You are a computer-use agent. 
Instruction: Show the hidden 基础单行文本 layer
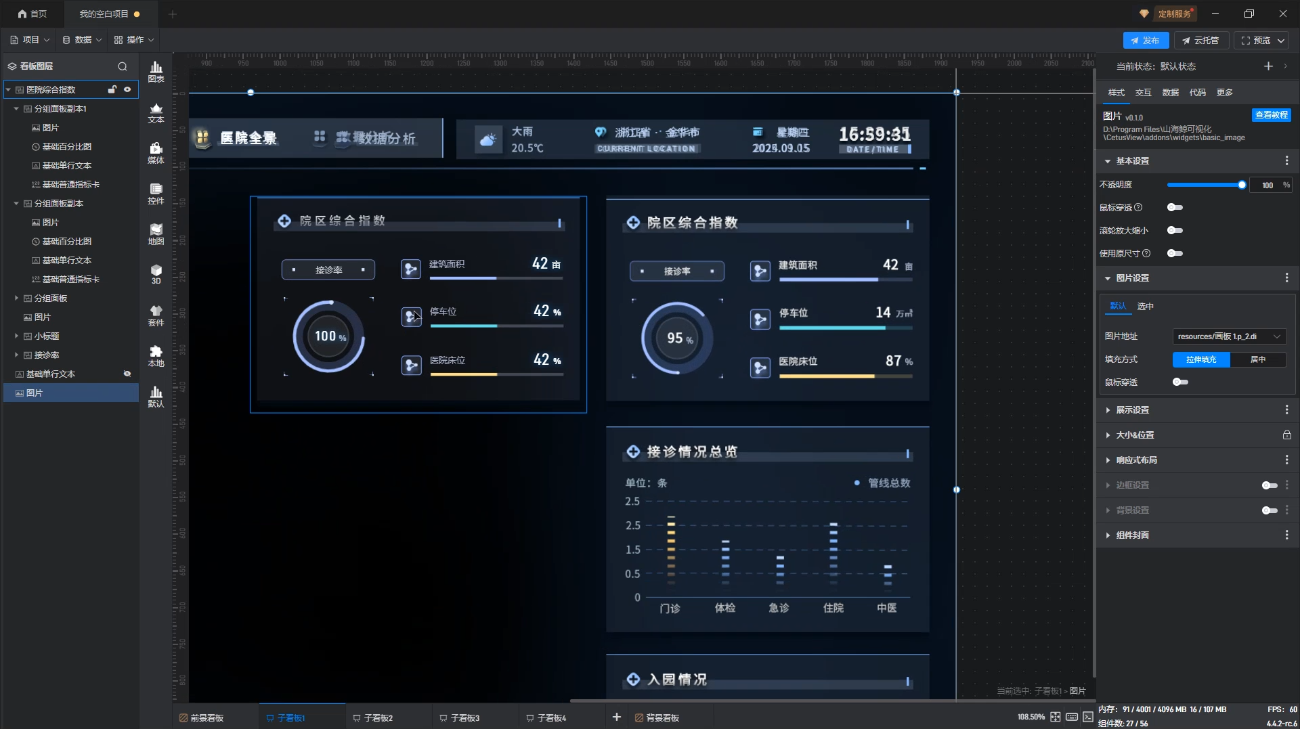tap(127, 374)
